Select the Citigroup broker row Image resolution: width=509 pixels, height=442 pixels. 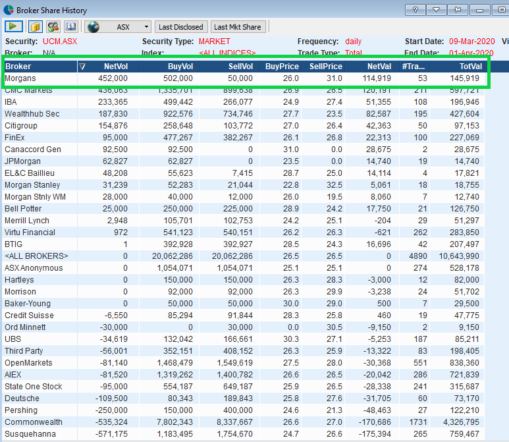244,126
